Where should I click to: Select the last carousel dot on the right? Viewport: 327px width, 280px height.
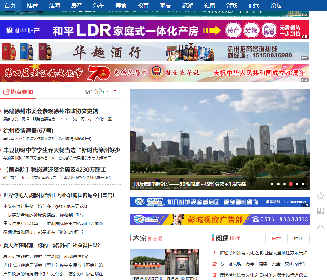tap(303, 184)
